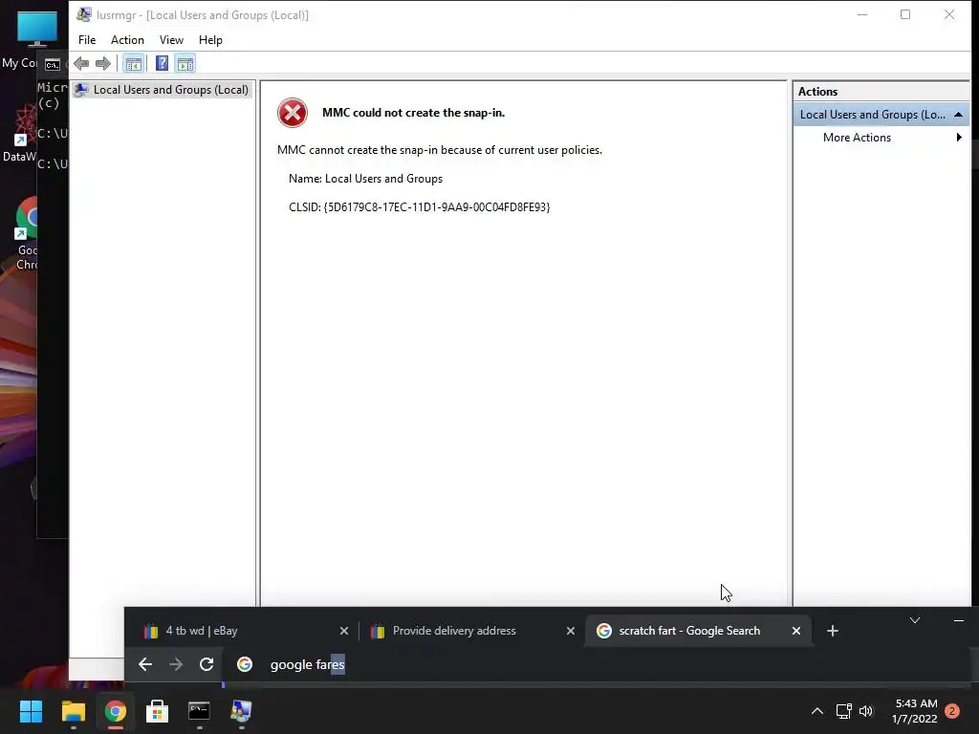Click More Actions in the Actions pane
This screenshot has width=979, height=734.
pos(857,138)
